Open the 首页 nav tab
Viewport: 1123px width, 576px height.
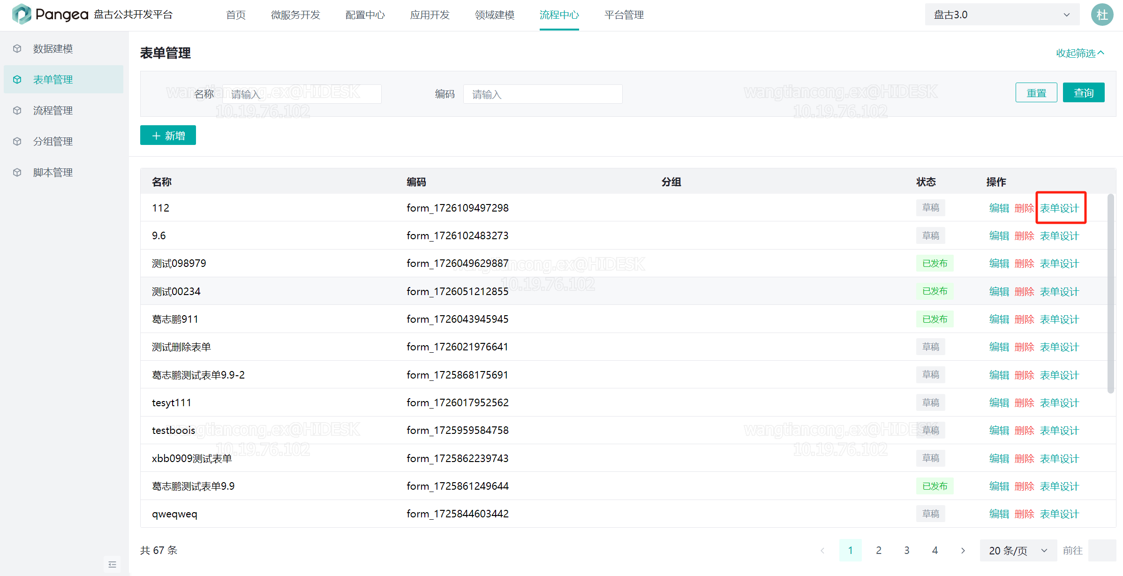click(236, 15)
